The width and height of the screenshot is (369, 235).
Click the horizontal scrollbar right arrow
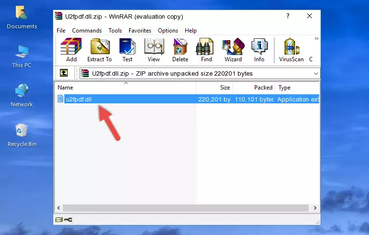point(315,208)
